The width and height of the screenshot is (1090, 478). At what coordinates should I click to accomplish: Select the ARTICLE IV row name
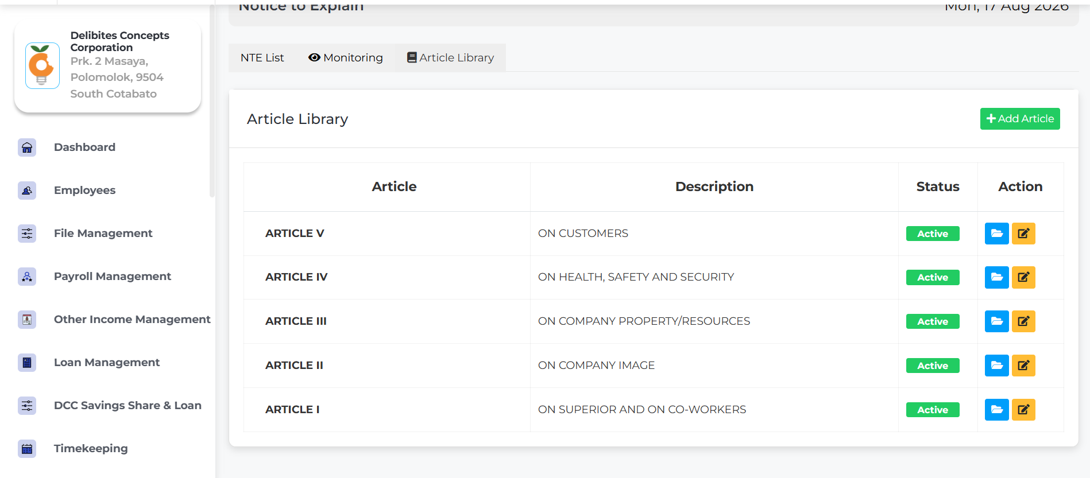coord(296,277)
